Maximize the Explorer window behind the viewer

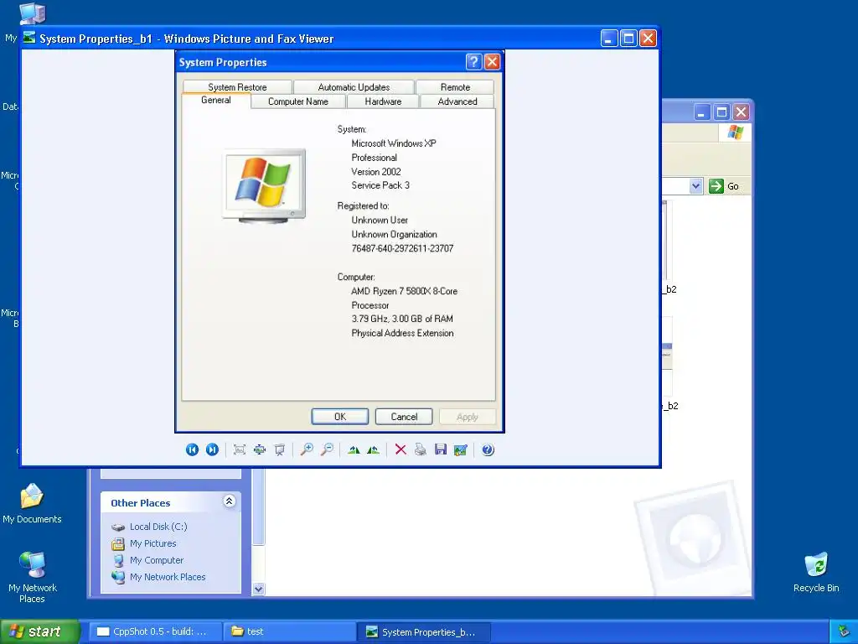(x=721, y=112)
